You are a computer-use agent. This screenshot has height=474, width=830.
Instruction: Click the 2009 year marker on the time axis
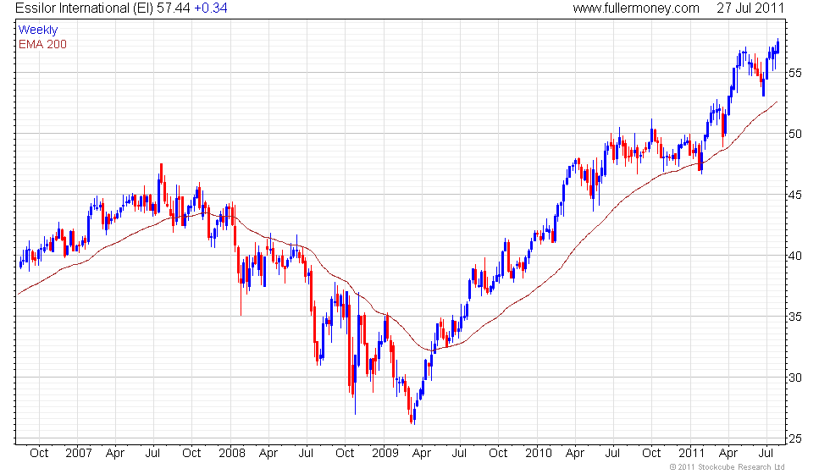click(385, 454)
